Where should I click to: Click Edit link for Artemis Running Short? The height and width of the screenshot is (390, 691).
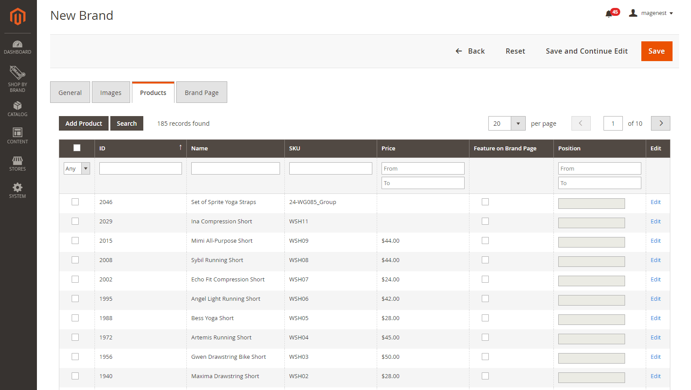(655, 337)
